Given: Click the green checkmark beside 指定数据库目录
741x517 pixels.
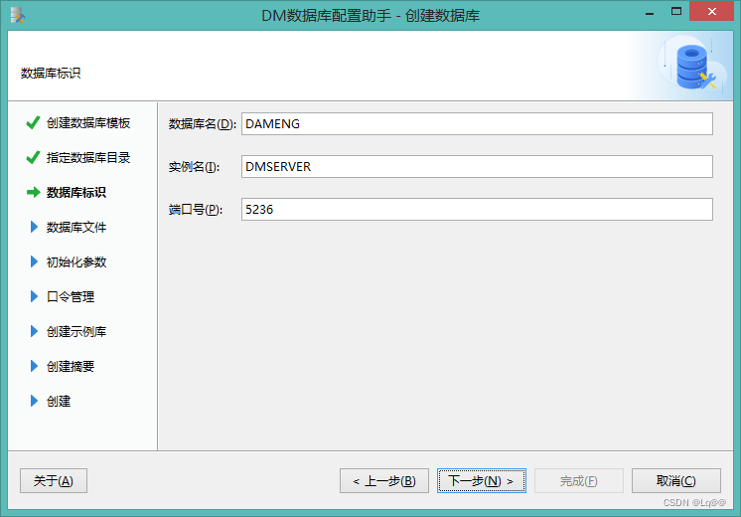Looking at the screenshot, I should click(x=33, y=157).
